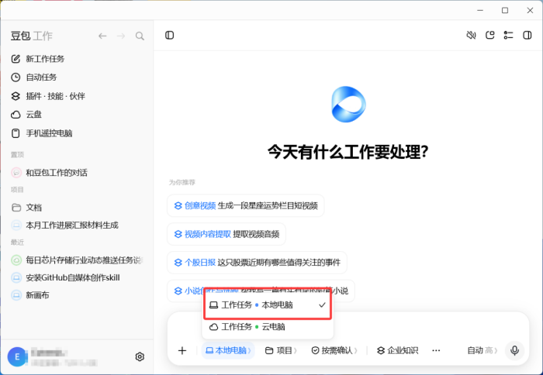Open the task list icon at top right
Screen dimensions: 543x375
click(508, 35)
